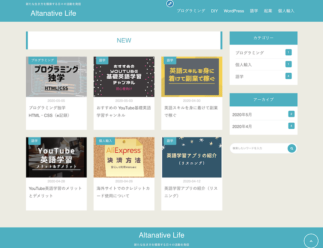Click the Altanative Life header site title
The width and height of the screenshot is (323, 248).
(x=53, y=13)
